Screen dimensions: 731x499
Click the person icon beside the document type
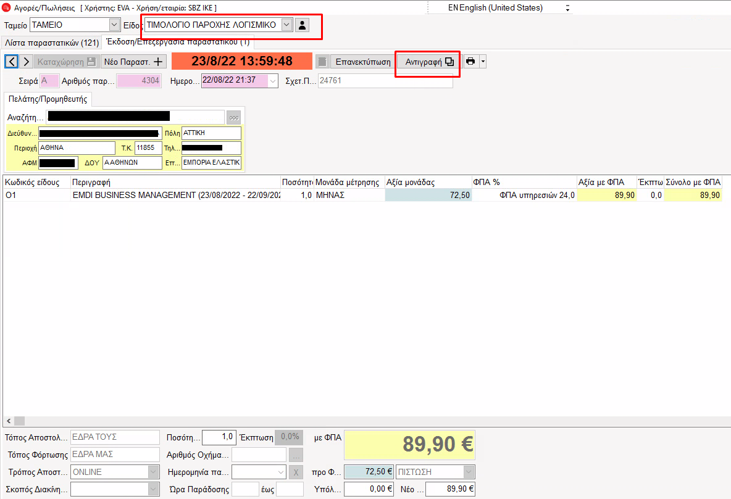302,25
